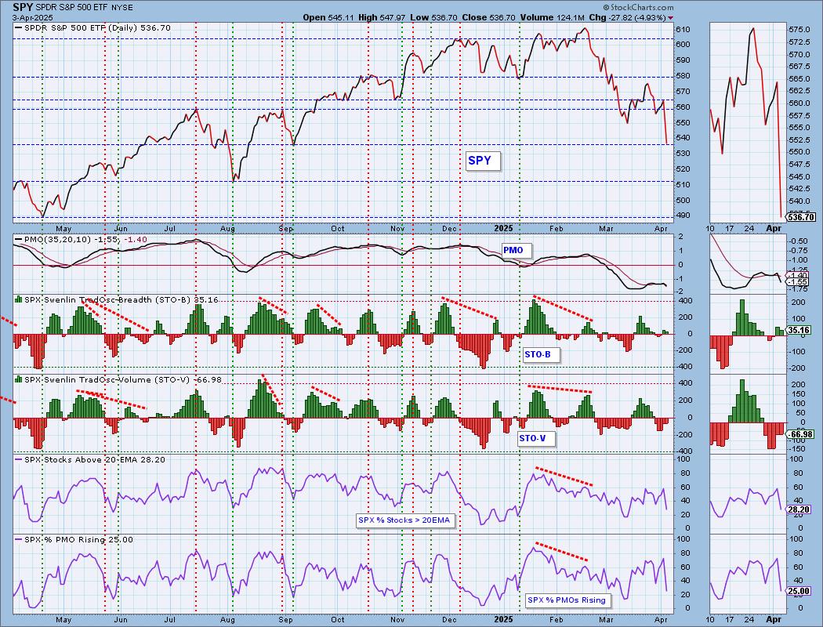Click the 575.0 label in zoom panel axis
The height and width of the screenshot is (627, 823).
(799, 30)
